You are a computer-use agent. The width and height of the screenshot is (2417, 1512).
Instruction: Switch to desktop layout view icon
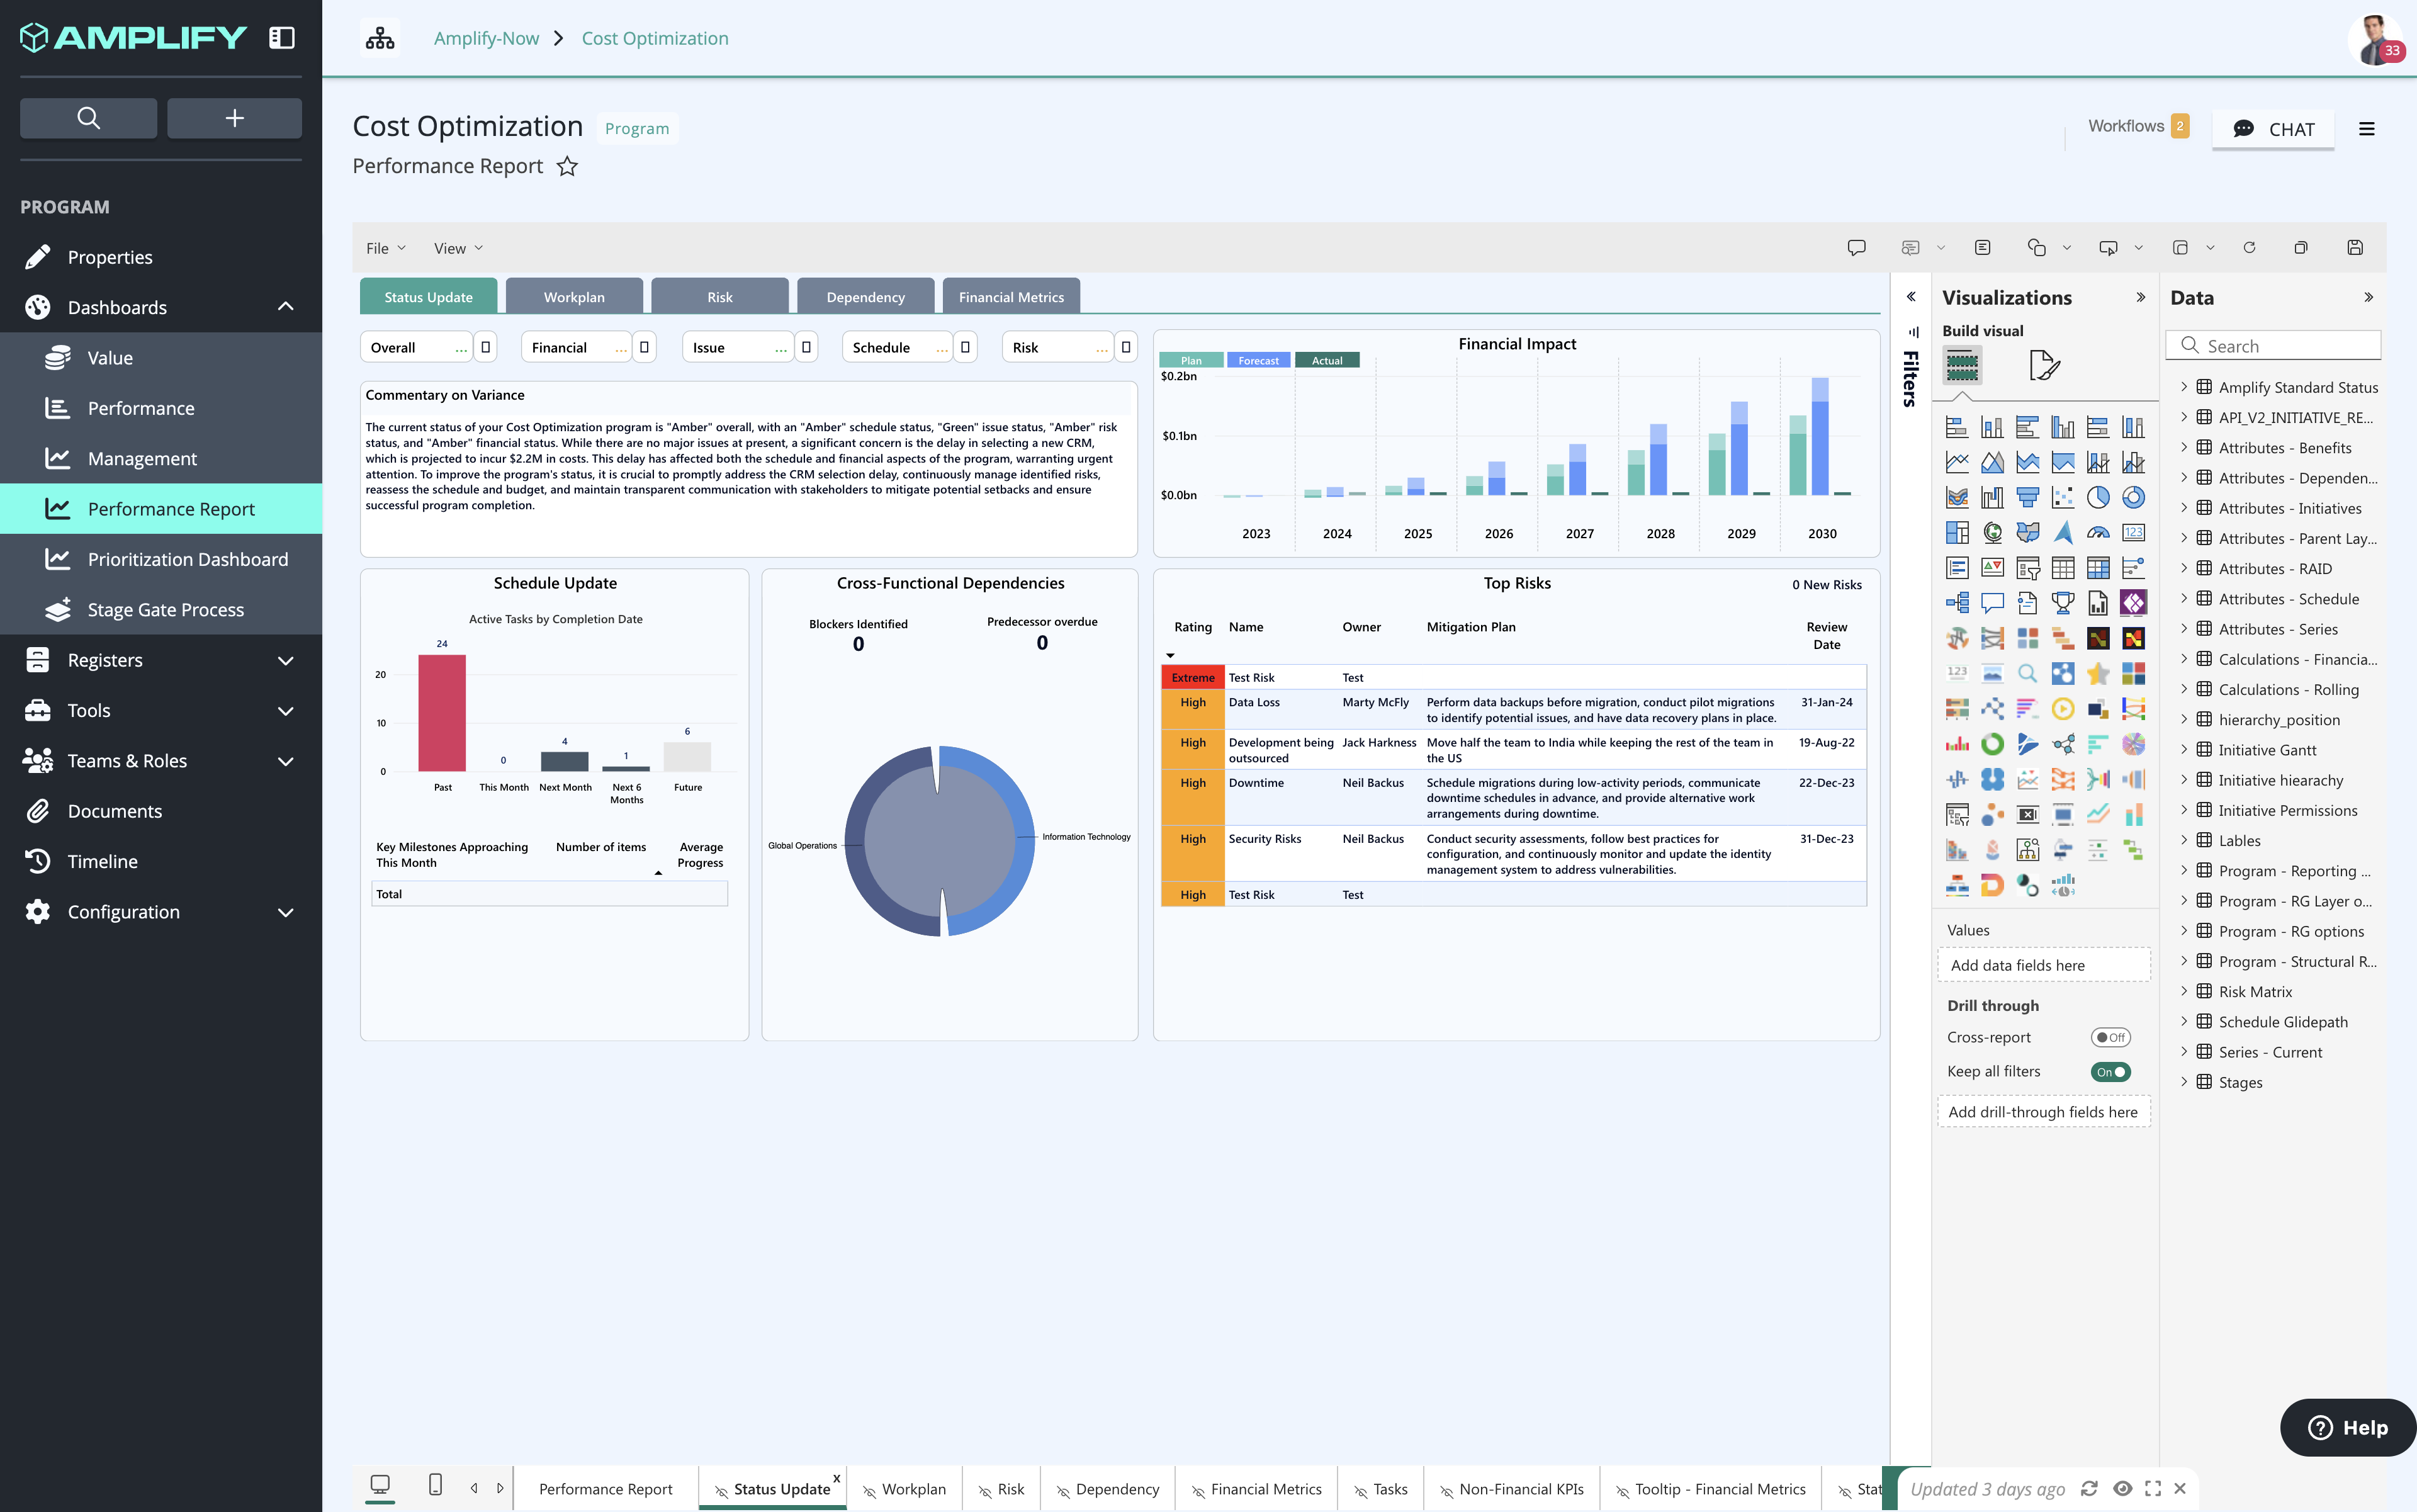coord(380,1486)
